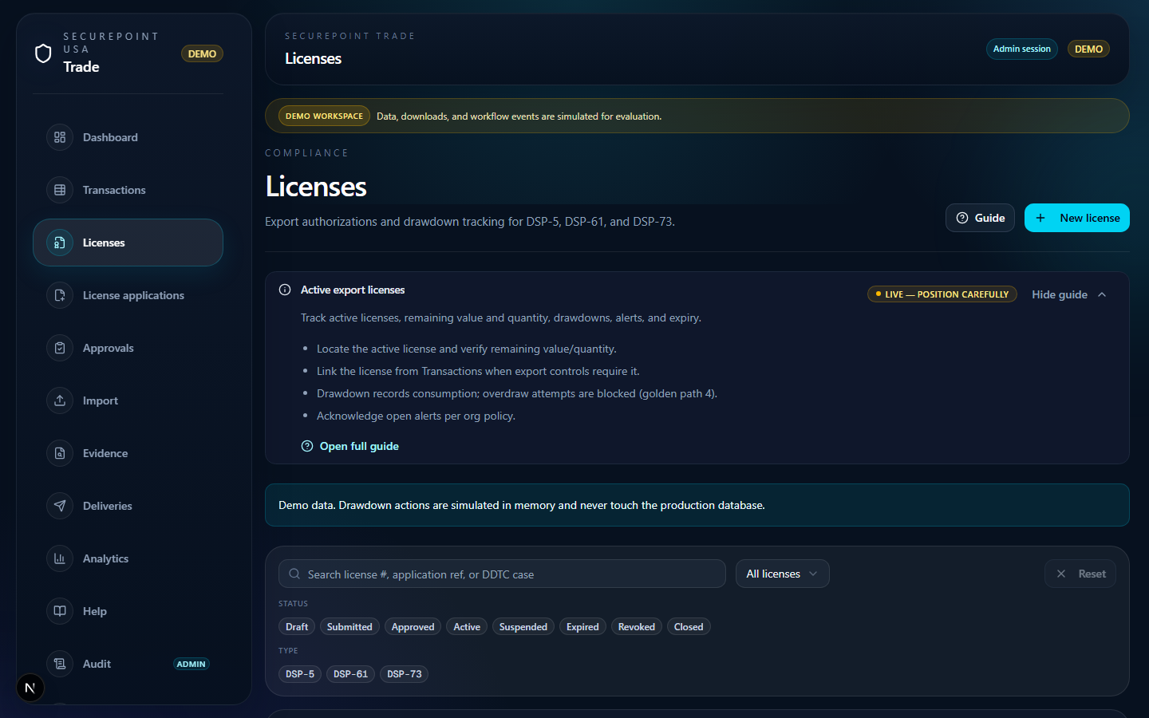Toggle the Expired status filter chip
Screen dimensions: 1149x718
coord(582,627)
